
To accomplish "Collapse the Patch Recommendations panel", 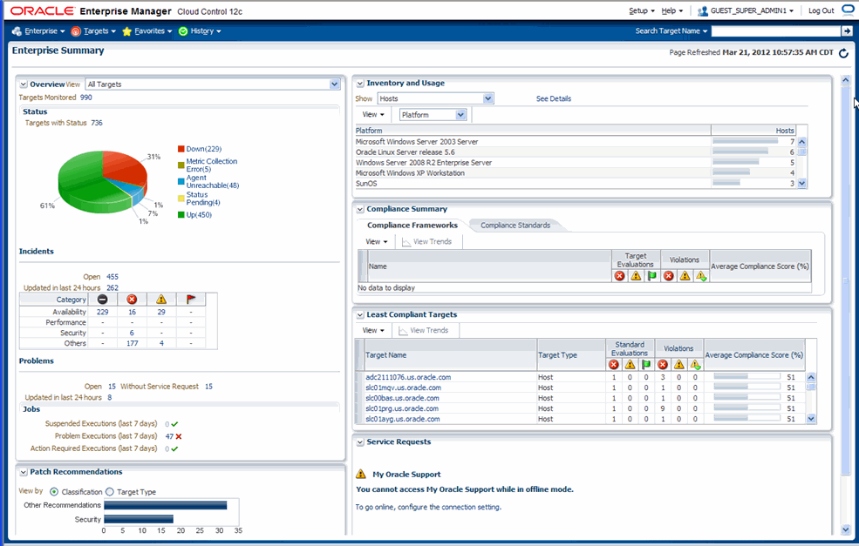I will (24, 472).
